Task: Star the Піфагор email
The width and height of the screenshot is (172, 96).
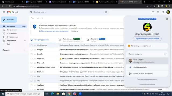Action: [x=35, y=59]
